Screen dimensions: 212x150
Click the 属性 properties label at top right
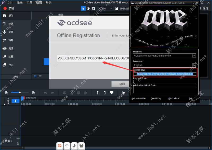click(x=206, y=8)
